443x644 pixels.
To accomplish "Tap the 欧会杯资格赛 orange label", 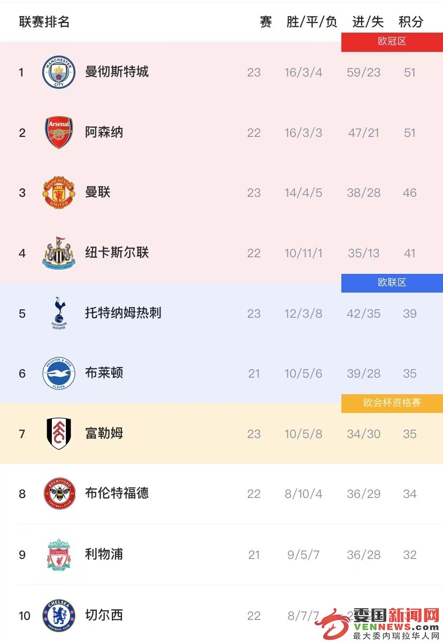I will 392,403.
